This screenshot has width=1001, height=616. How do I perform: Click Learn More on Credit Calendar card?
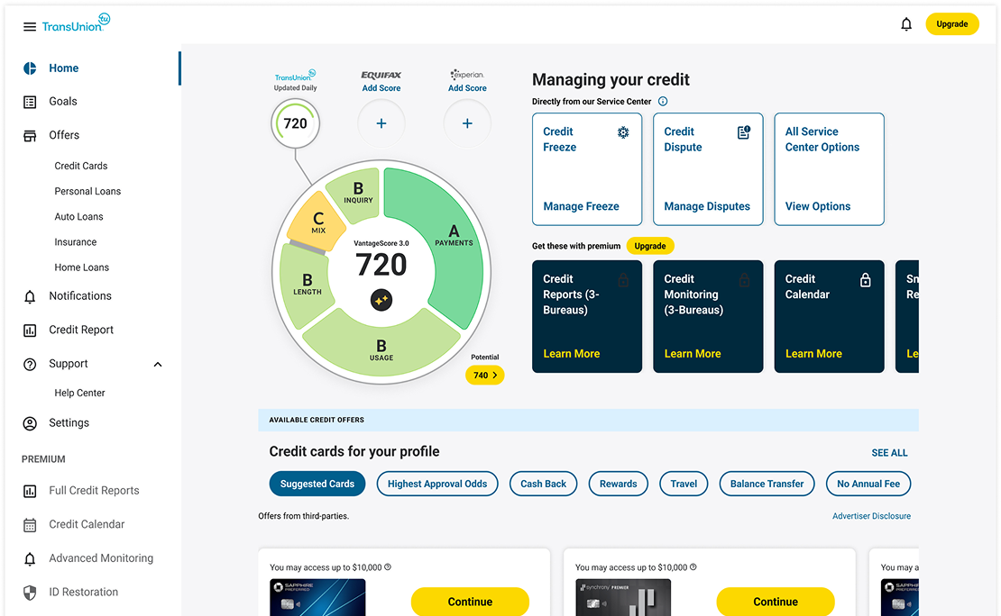(x=813, y=353)
